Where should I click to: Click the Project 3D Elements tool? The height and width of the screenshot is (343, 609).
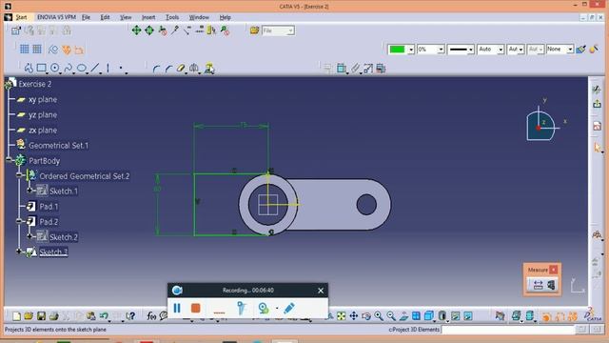(x=209, y=69)
